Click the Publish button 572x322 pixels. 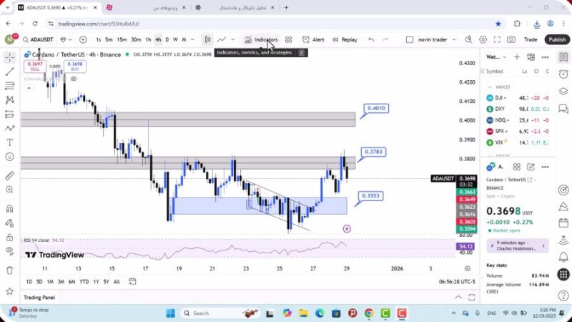[556, 40]
